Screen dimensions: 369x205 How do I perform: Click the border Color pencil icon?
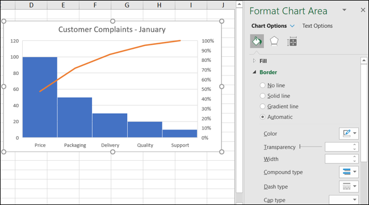click(347, 133)
